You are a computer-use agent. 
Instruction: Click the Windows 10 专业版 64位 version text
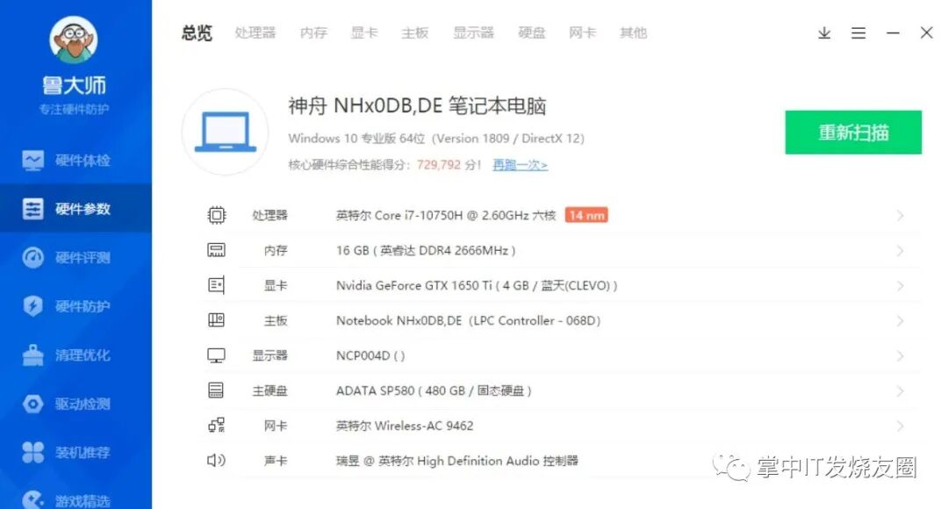(x=436, y=139)
